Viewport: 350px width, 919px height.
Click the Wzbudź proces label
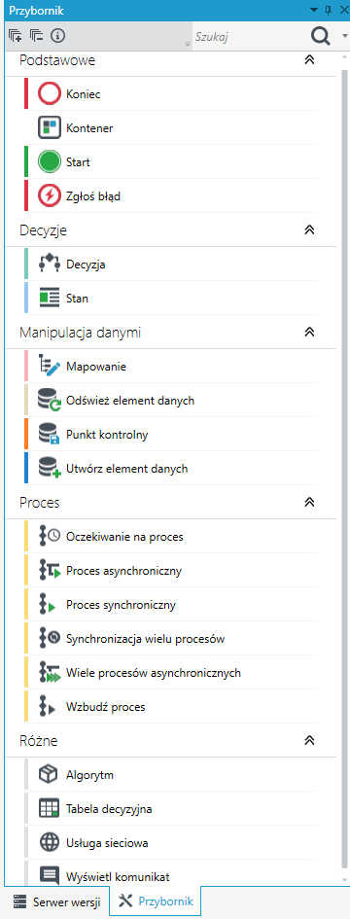pos(106,707)
